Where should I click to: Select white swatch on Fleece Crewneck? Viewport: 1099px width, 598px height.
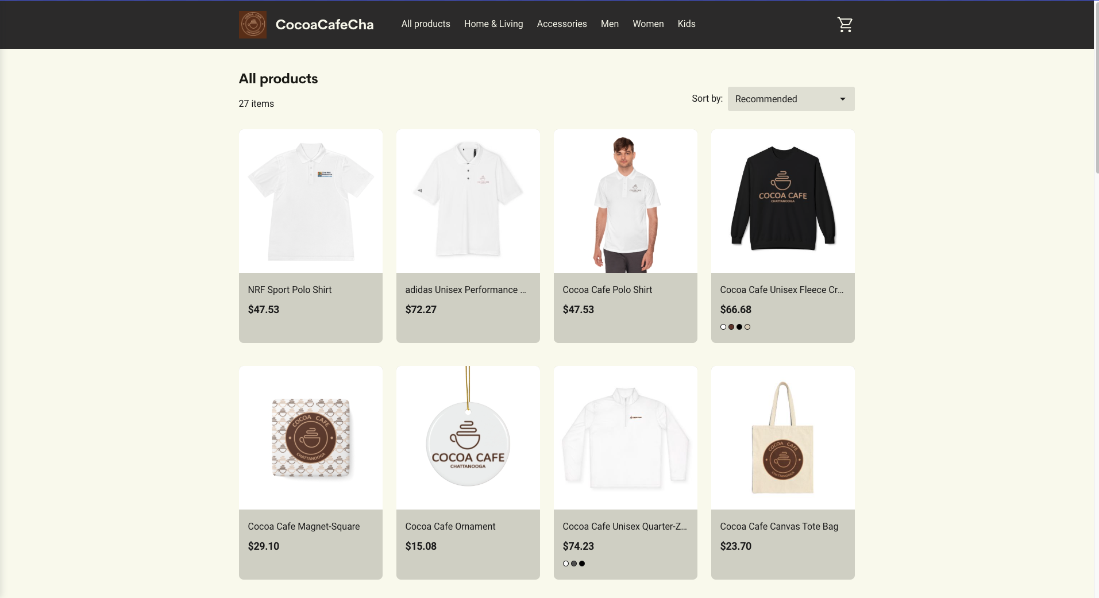723,327
